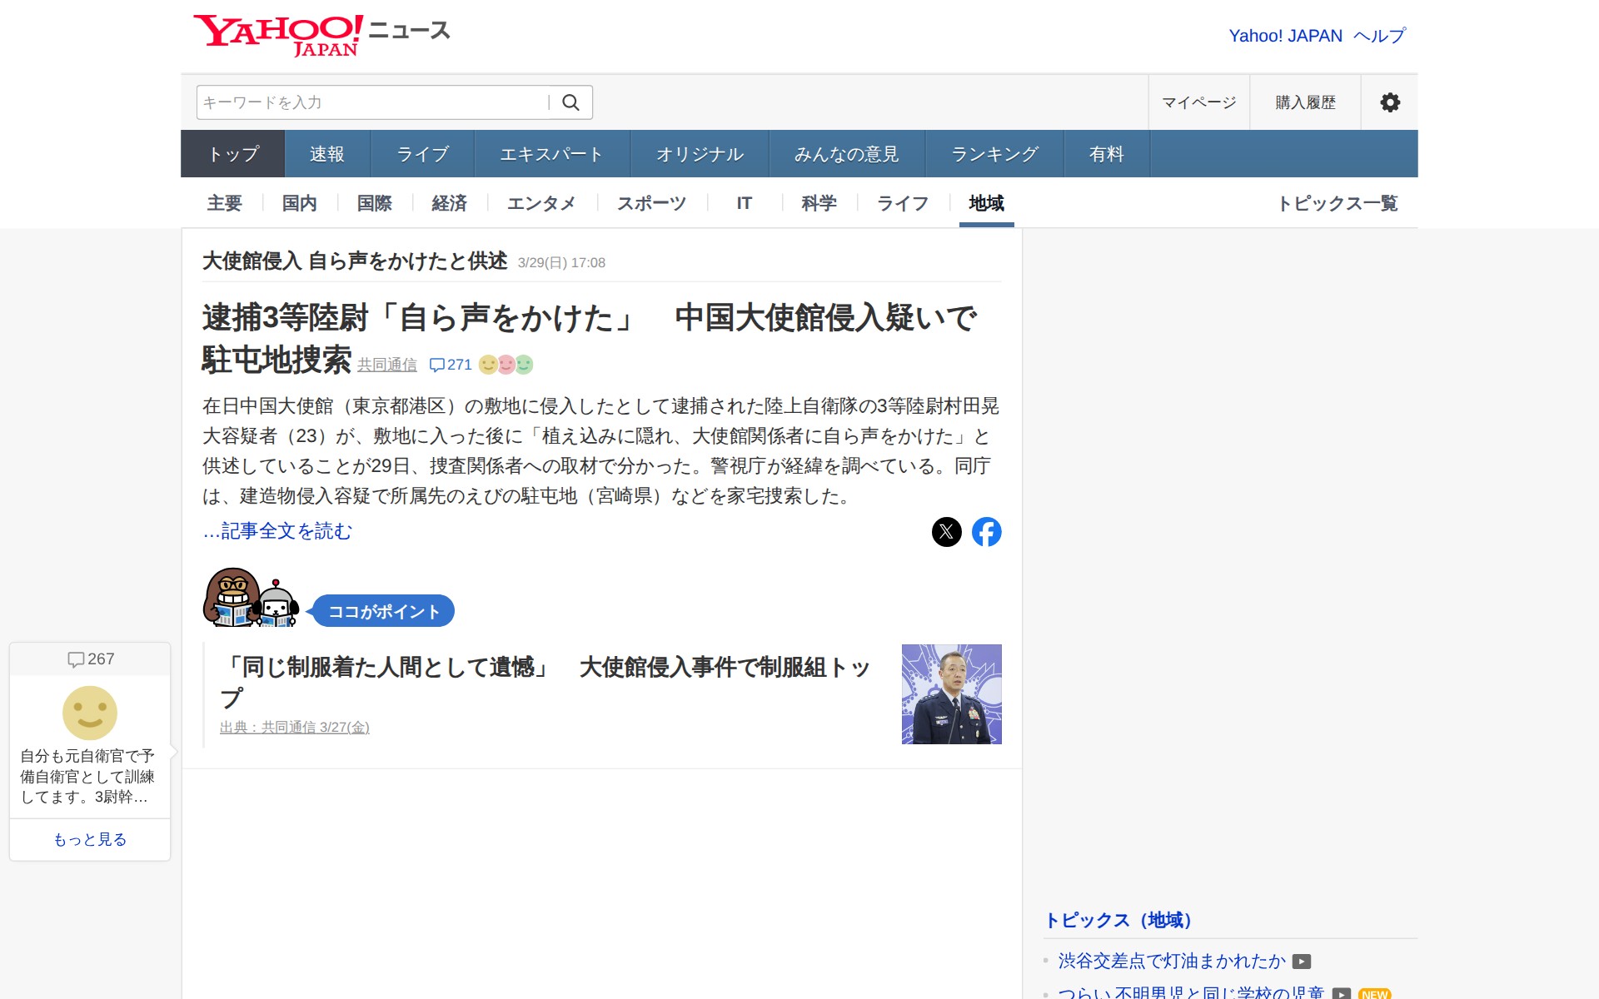Open the settings gear icon
The width and height of the screenshot is (1599, 999).
click(1389, 102)
